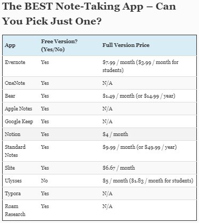Click Slite's $6.67 / month price
This screenshot has height=223, width=199.
click(x=118, y=168)
